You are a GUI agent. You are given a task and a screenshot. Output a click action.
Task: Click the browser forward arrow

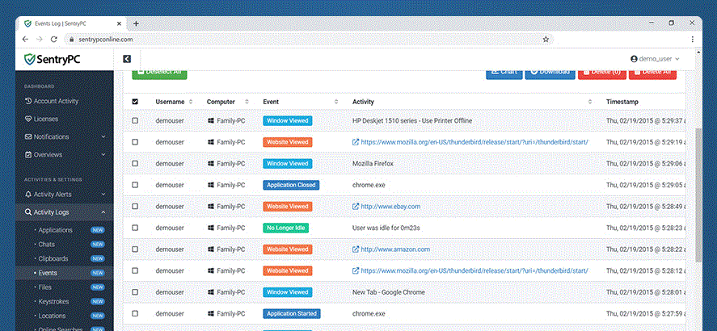(40, 40)
